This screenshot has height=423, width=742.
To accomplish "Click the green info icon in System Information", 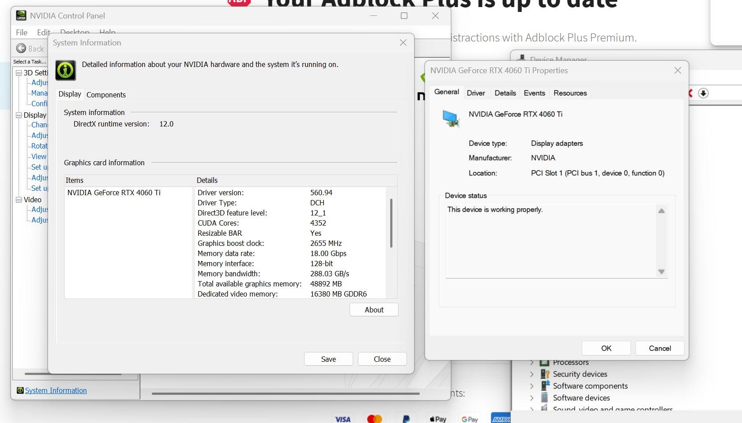I will tap(65, 70).
